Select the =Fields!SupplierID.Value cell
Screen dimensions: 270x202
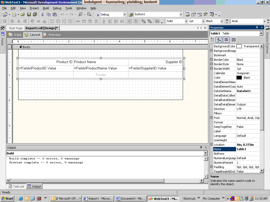pos(156,68)
